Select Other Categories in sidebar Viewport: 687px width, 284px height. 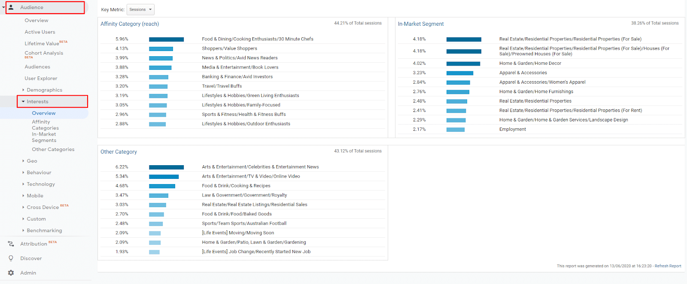53,149
